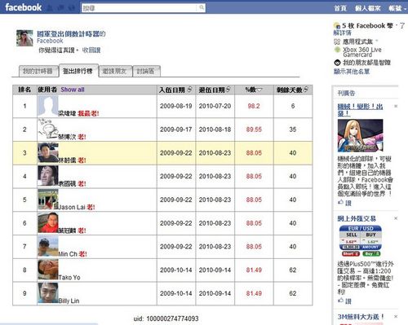Sort by 入伍日期 column sort icon
Screen dimensions: 408x325
pos(190,89)
